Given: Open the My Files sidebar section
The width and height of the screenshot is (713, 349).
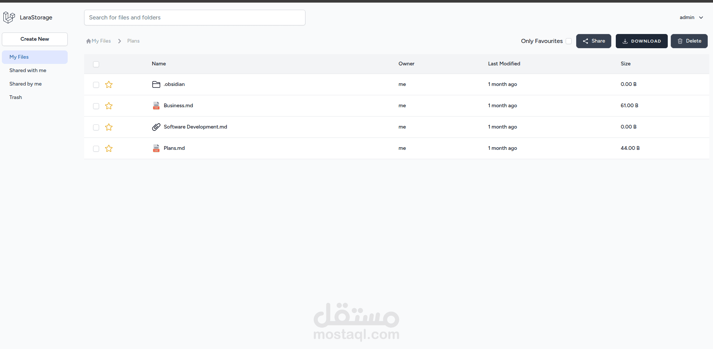Looking at the screenshot, I should (35, 57).
